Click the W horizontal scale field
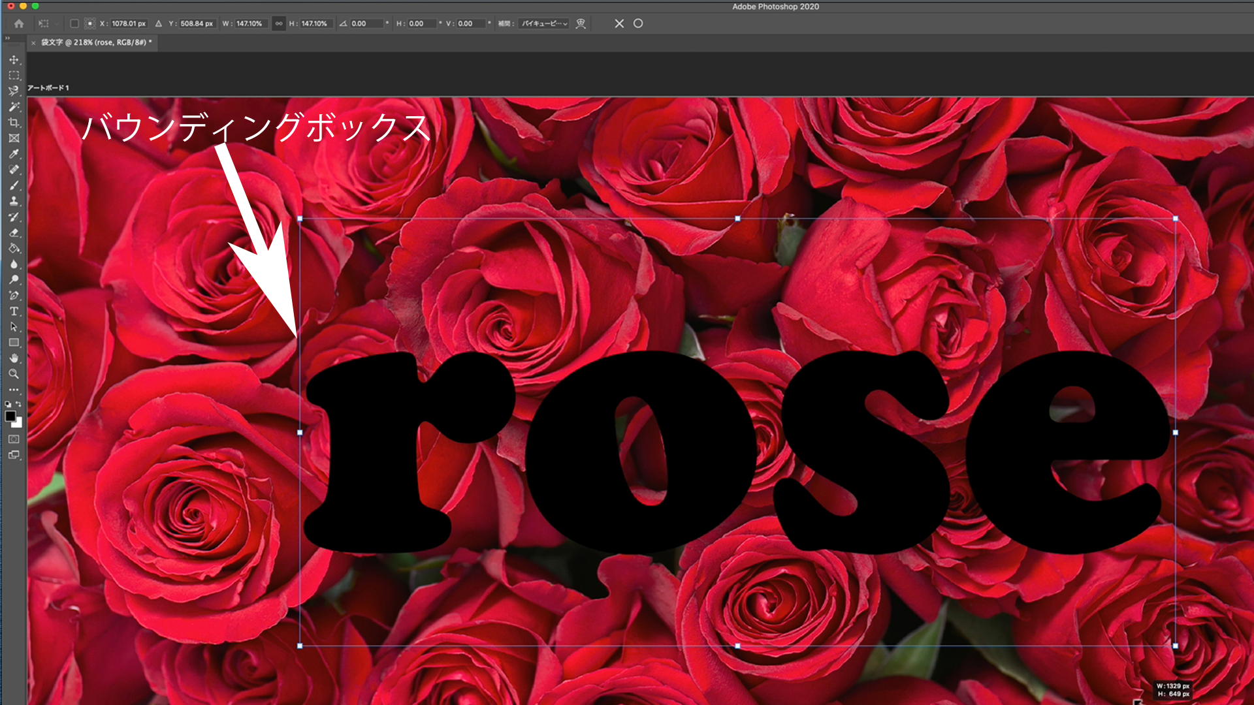Viewport: 1254px width, 705px height. coord(251,23)
